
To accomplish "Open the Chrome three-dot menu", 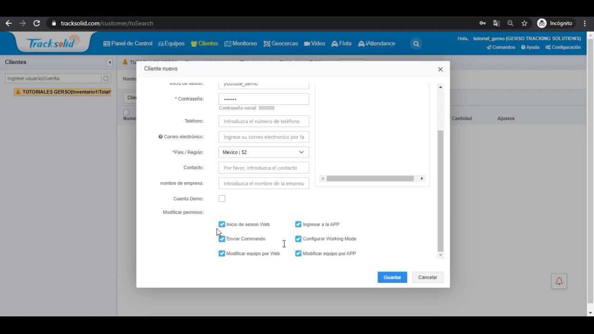I will click(585, 23).
